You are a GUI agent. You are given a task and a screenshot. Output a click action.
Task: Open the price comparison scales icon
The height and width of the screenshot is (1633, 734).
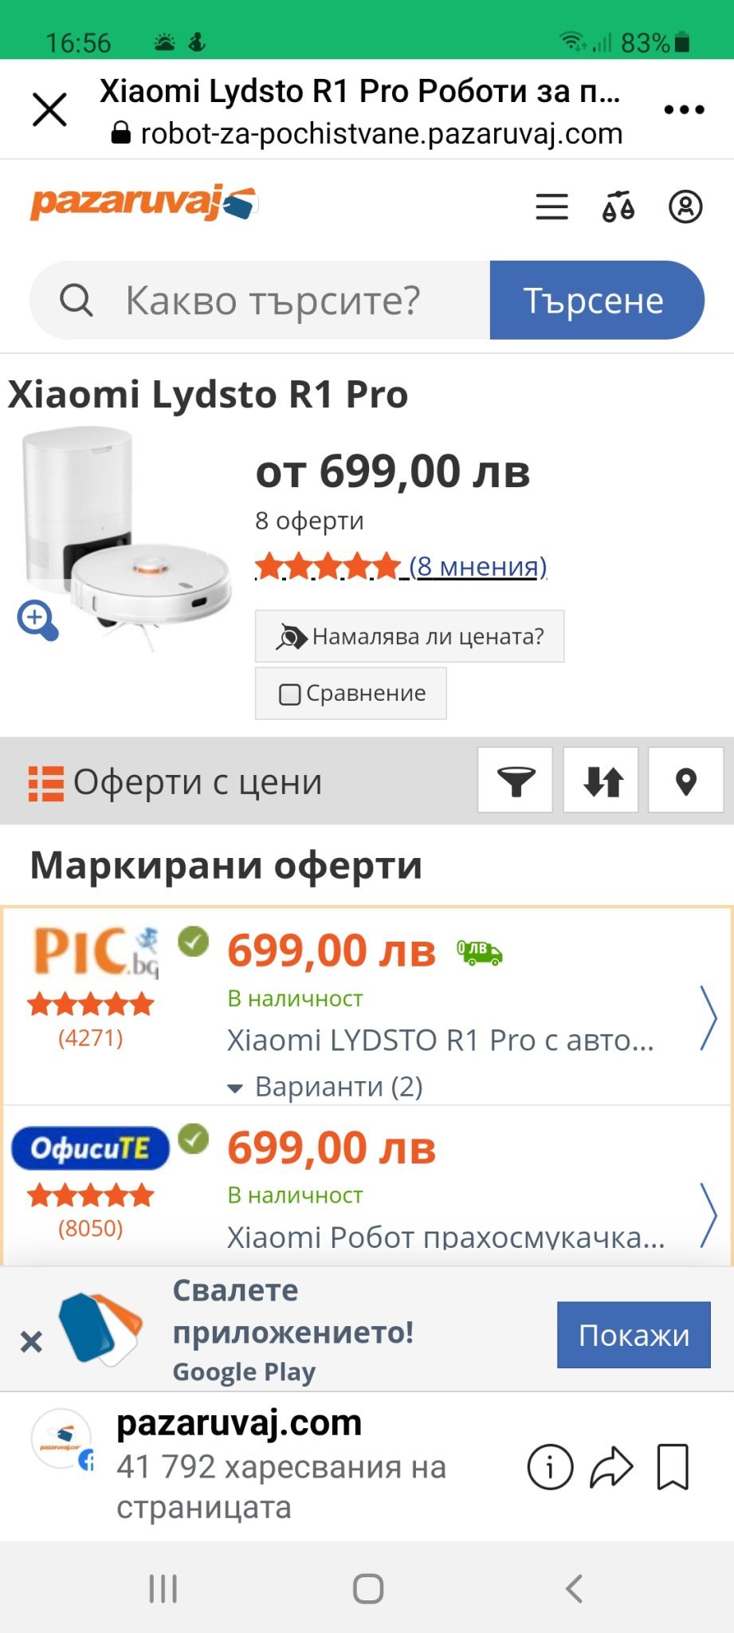618,207
